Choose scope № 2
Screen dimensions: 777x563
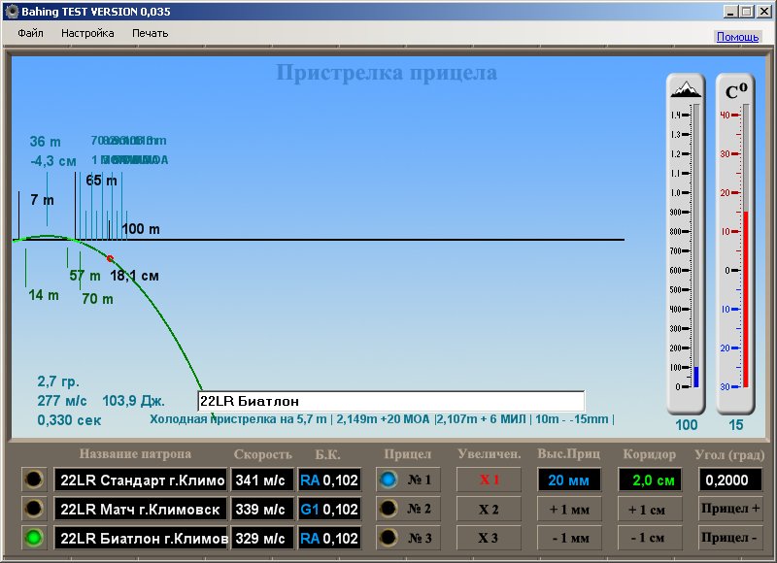(x=408, y=509)
